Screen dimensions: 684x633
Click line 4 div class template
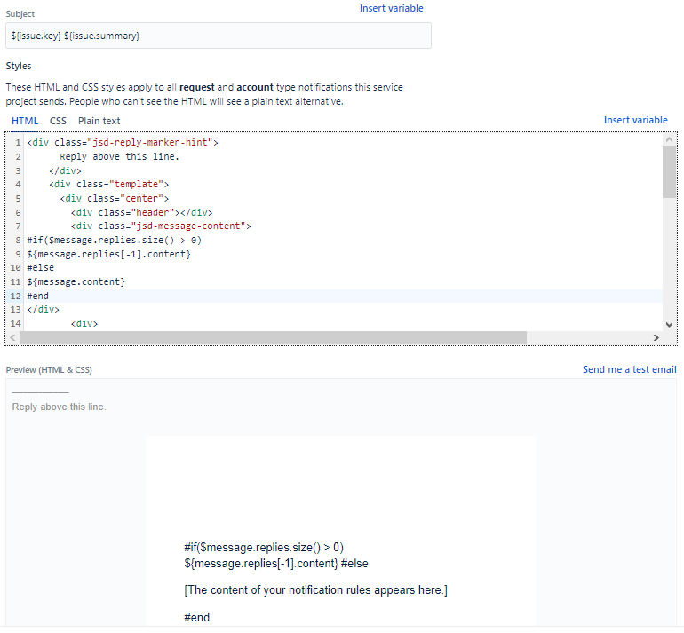pos(108,185)
